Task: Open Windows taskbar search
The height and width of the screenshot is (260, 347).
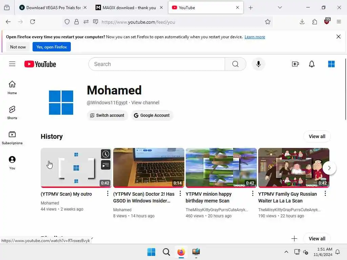Action: tap(166, 252)
